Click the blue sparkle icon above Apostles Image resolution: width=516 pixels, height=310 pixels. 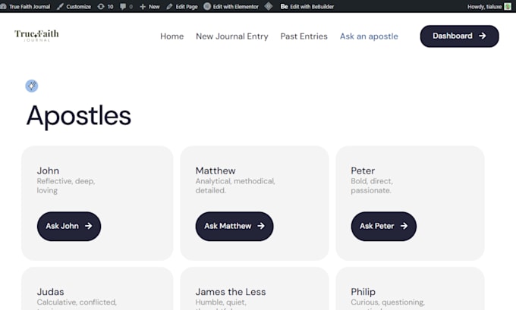tap(32, 86)
